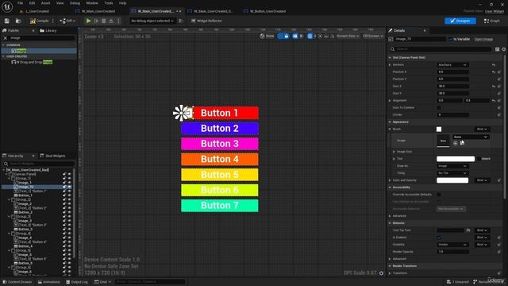Open the Anchors dropdown
This screenshot has height=286, width=508.
pyautogui.click(x=452, y=65)
